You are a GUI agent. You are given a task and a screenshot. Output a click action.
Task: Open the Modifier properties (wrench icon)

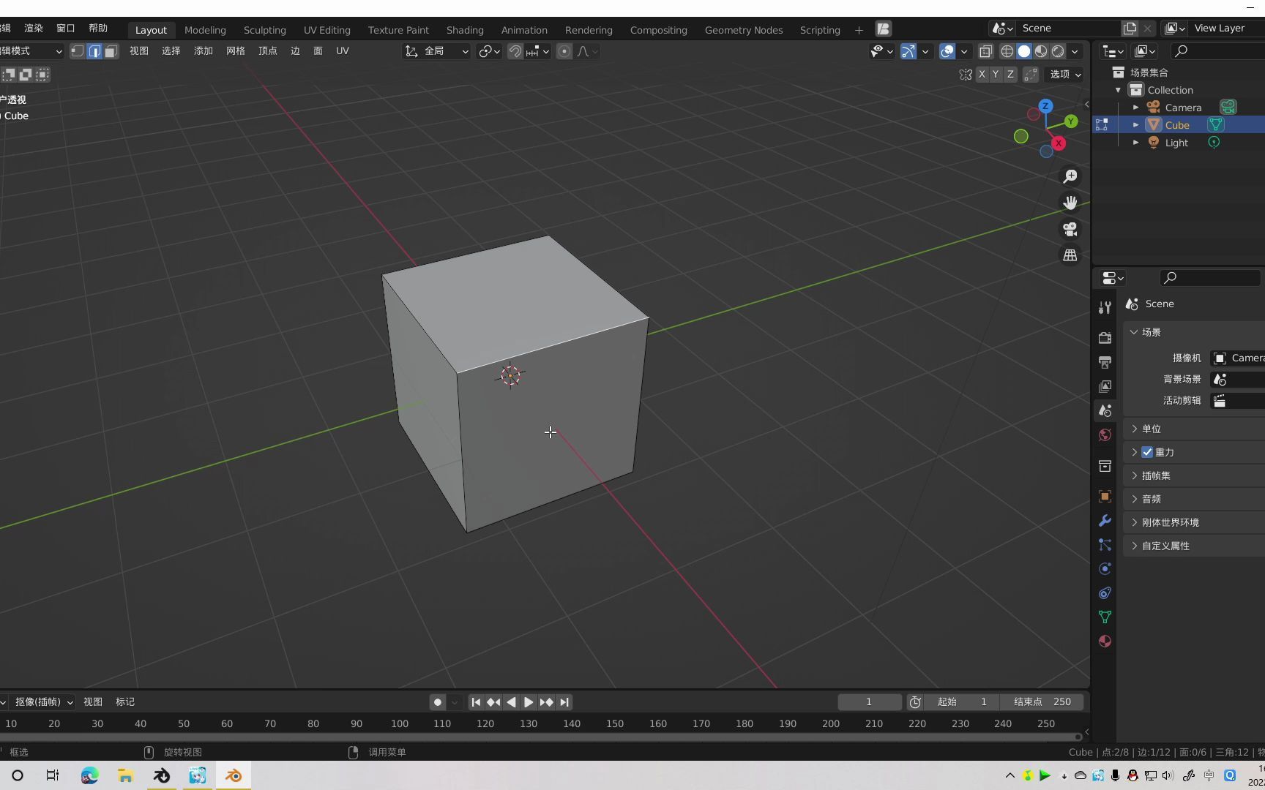coord(1105,520)
